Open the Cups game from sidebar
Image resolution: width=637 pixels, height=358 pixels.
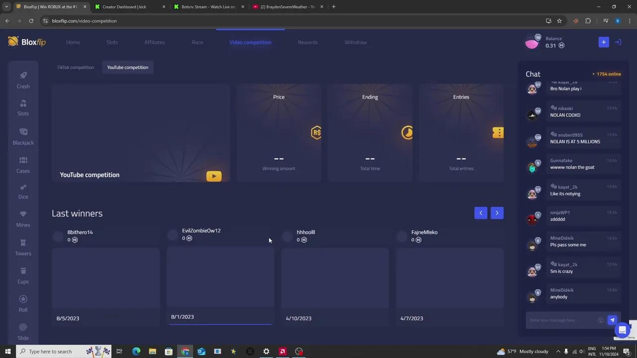point(23,275)
